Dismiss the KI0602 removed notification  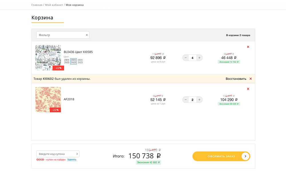[251, 79]
